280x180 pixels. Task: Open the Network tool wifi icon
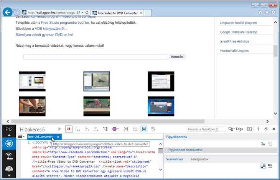pos(9,156)
